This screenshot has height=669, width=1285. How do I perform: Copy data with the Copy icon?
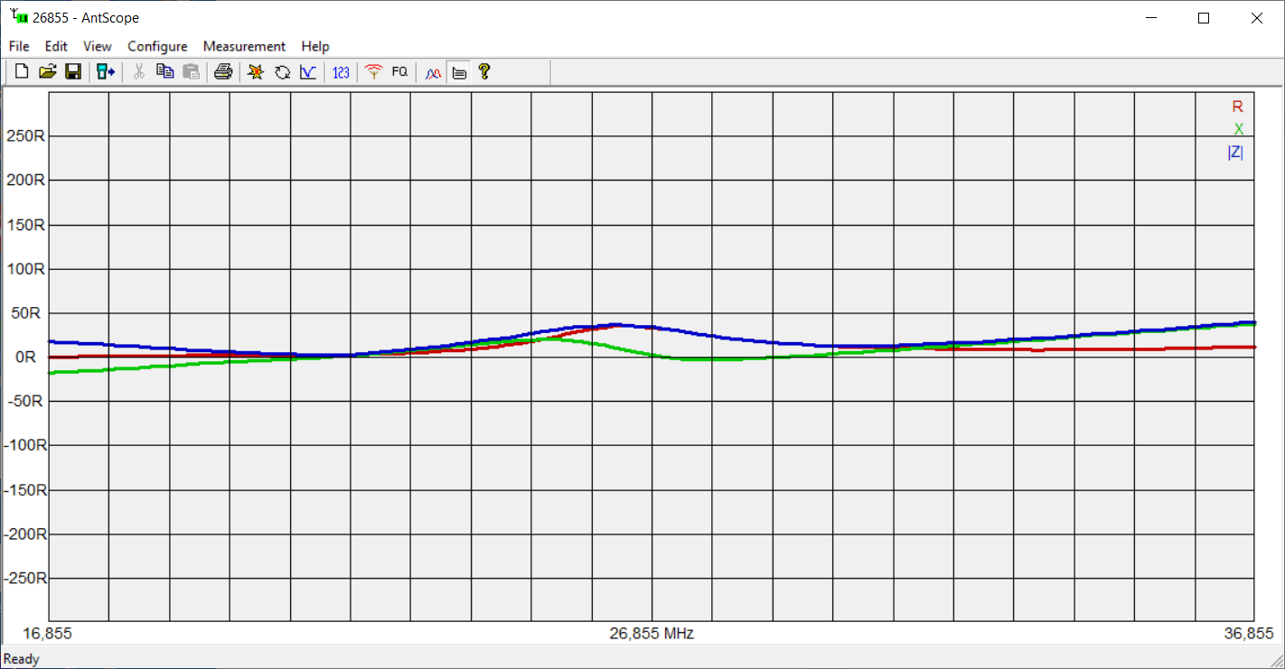tap(164, 72)
